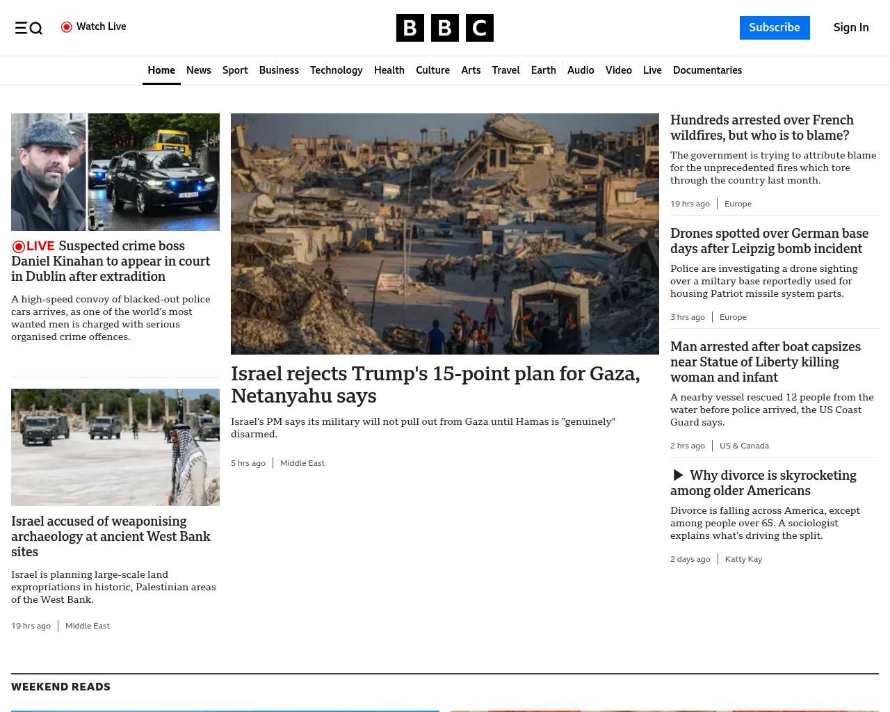Click summary about vessel rescuing 12 people
890x712 pixels.
[x=772, y=410]
